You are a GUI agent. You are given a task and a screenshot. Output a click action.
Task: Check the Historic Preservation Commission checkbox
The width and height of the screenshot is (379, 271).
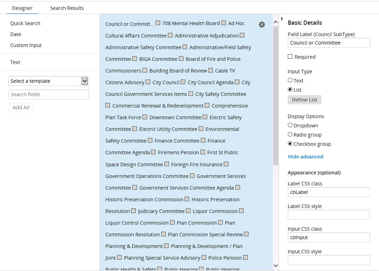pyautogui.click(x=238, y=187)
